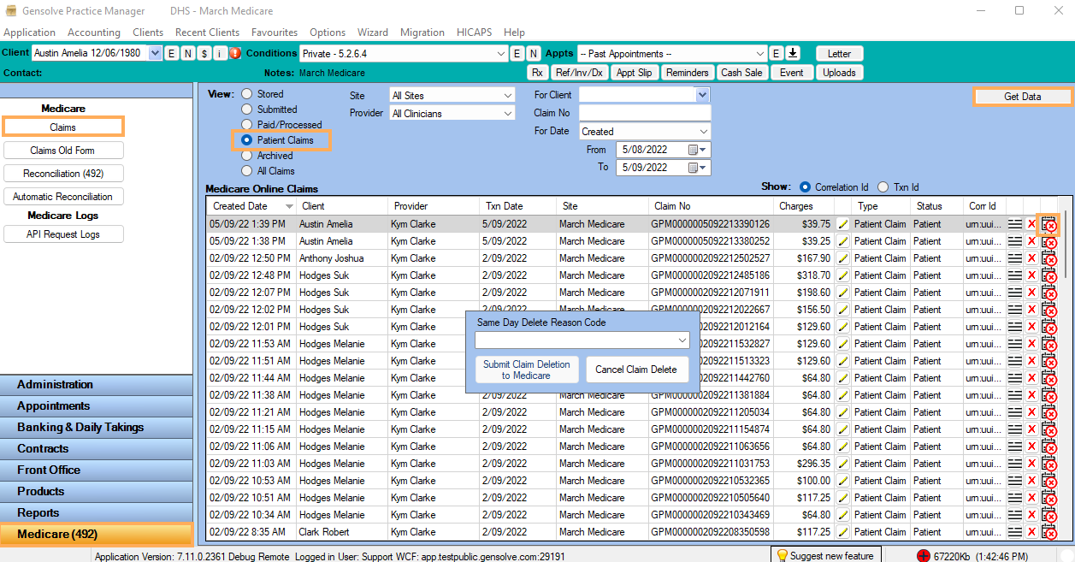Open the Medicare (492) section
1075x562 pixels.
coord(97,535)
